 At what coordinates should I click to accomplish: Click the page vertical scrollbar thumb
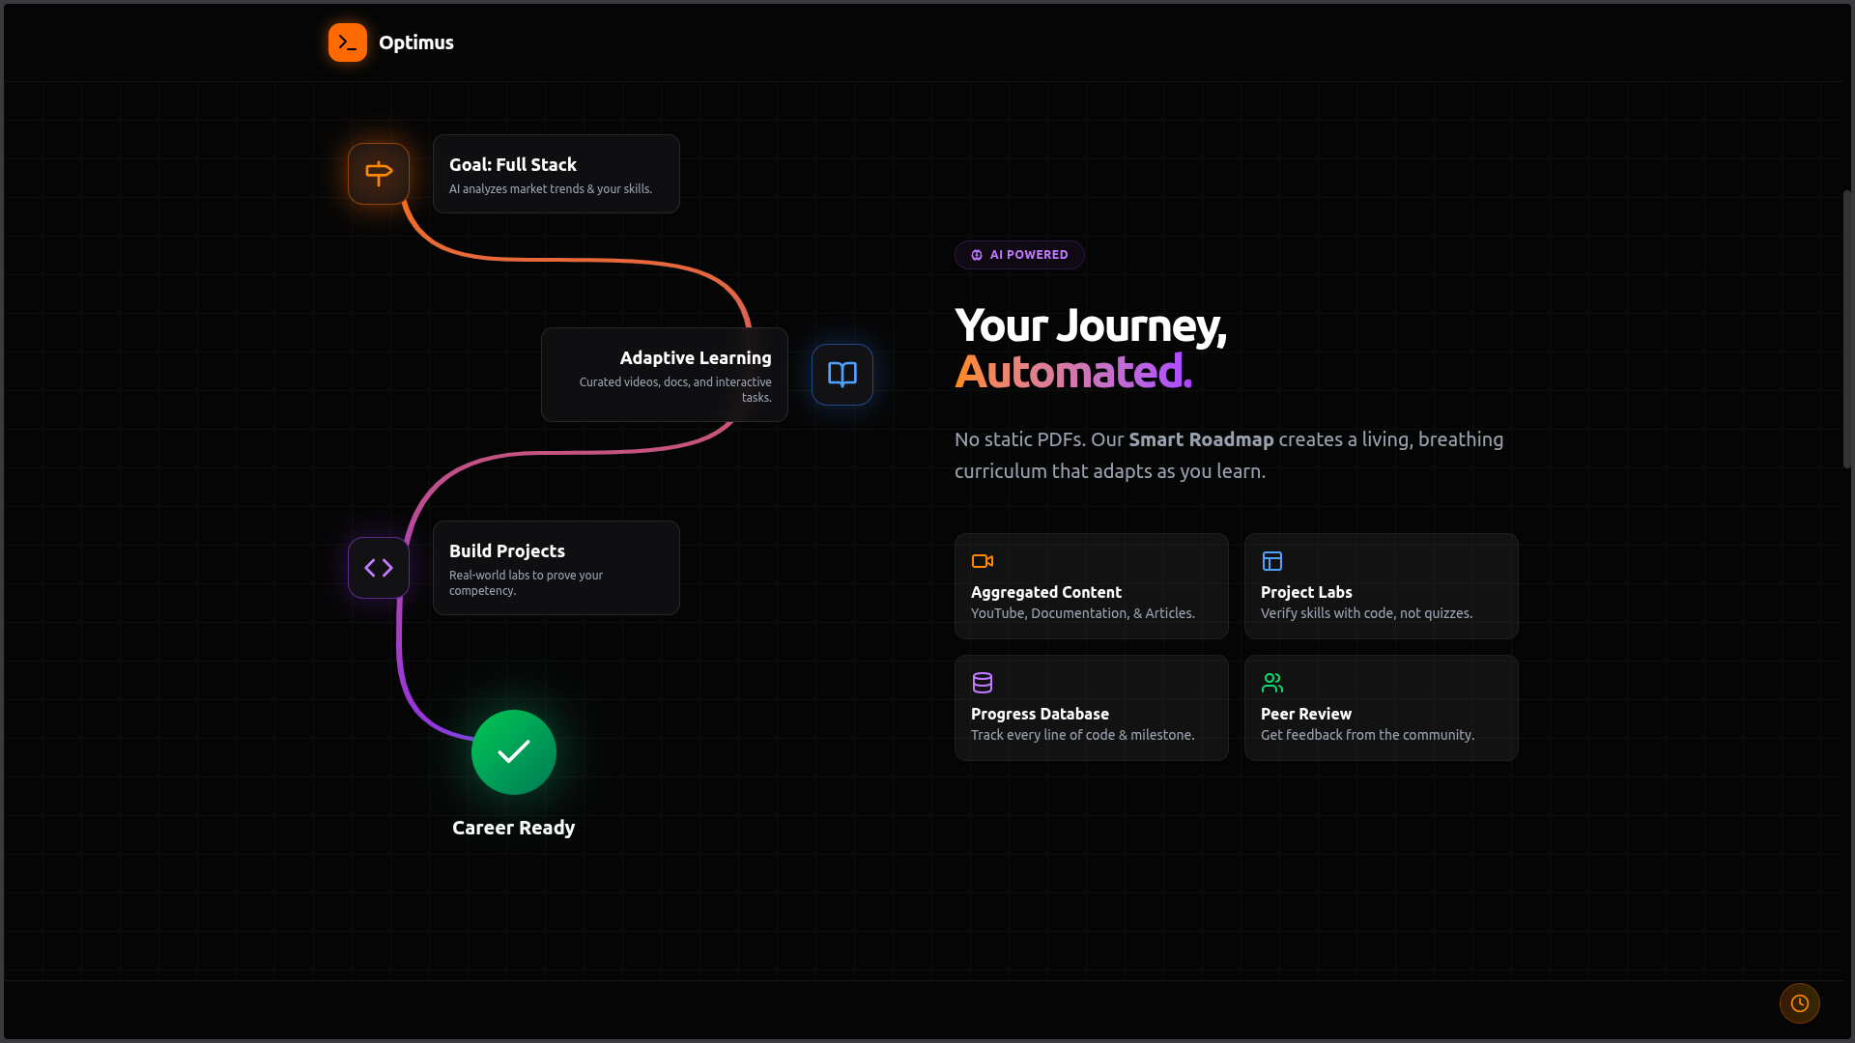coord(1846,328)
